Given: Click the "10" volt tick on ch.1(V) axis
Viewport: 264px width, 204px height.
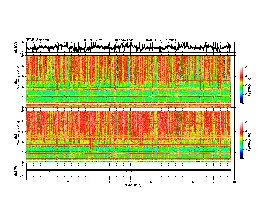Looking at the screenshot, I should coord(22,42).
